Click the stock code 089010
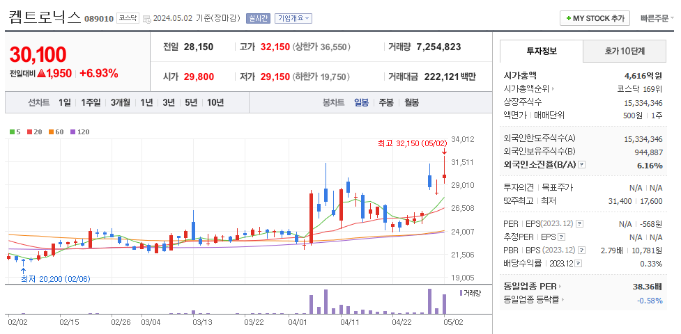This screenshot has height=334, width=681. point(99,19)
